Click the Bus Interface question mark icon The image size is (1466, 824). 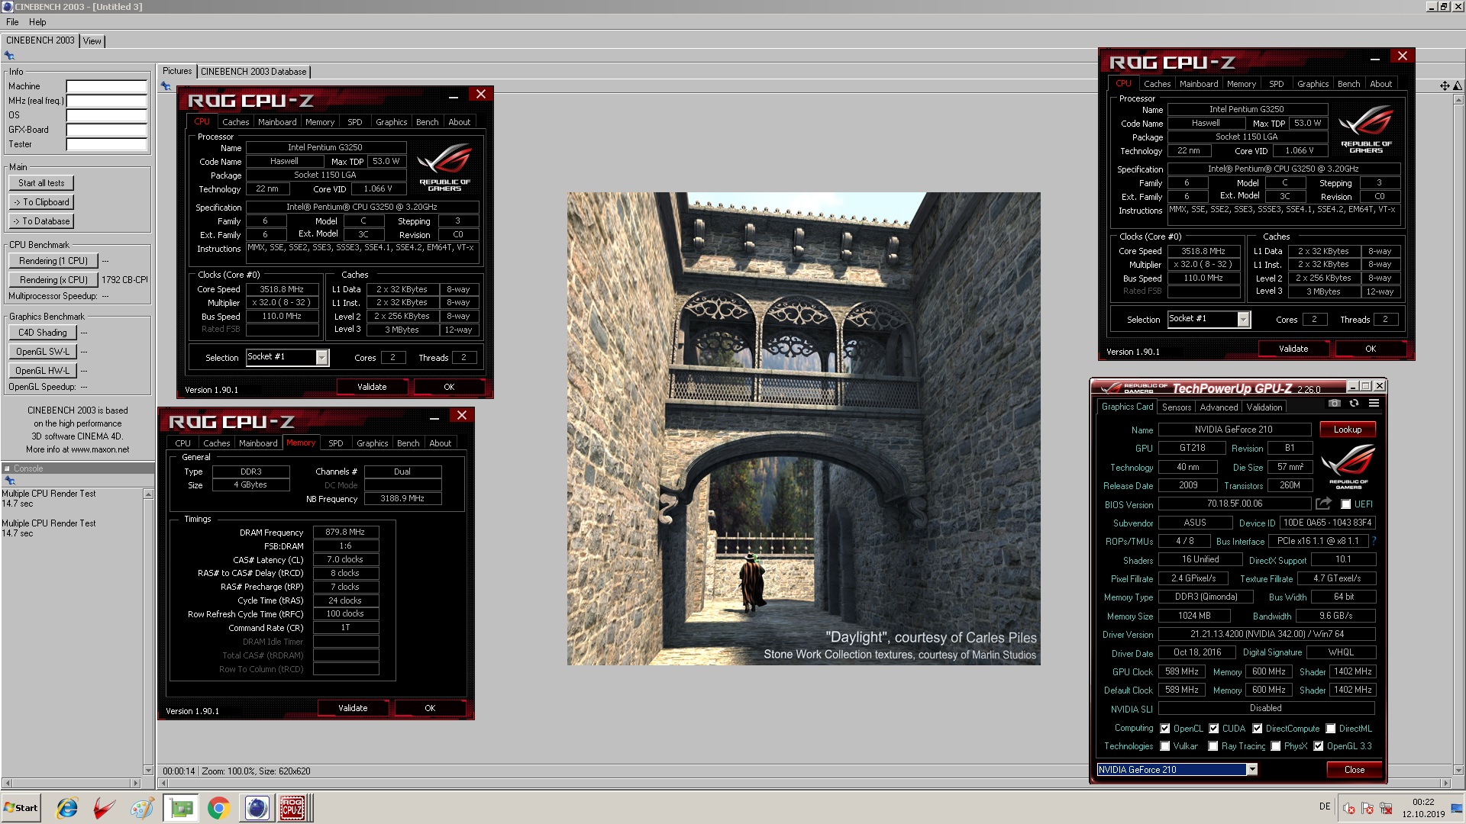tap(1374, 541)
